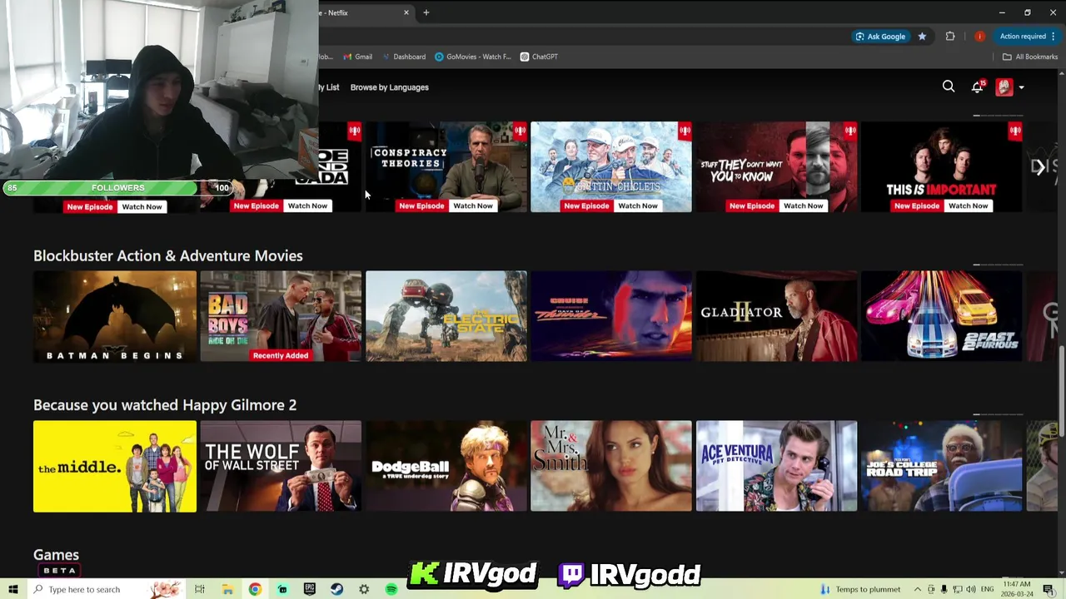Image resolution: width=1066 pixels, height=599 pixels.
Task: Click Watch Now on Spittin Chiclets
Action: [638, 205]
